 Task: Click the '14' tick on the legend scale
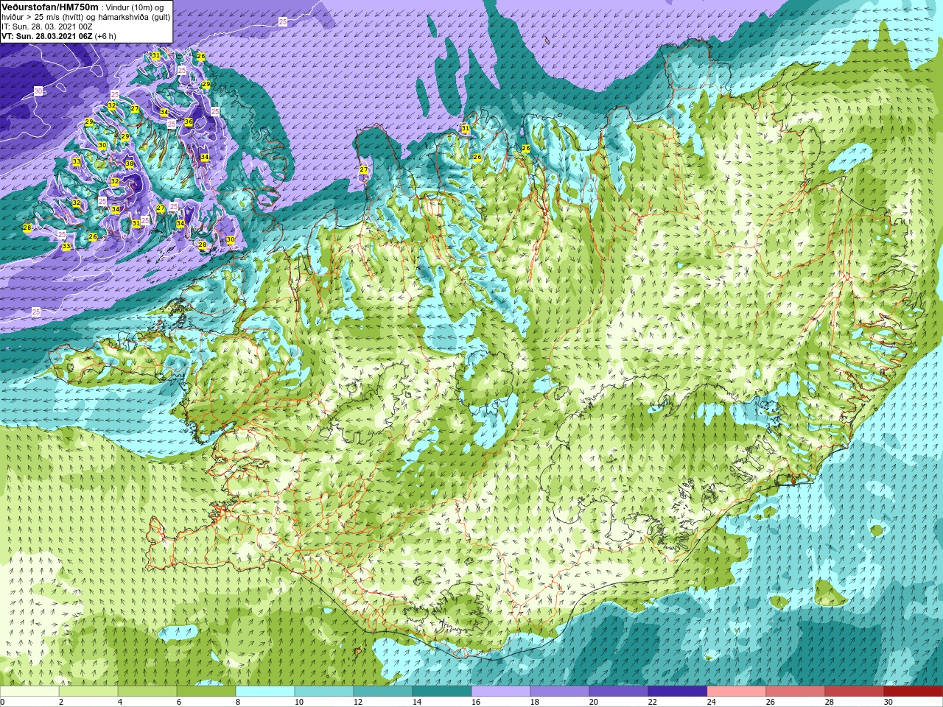416,702
